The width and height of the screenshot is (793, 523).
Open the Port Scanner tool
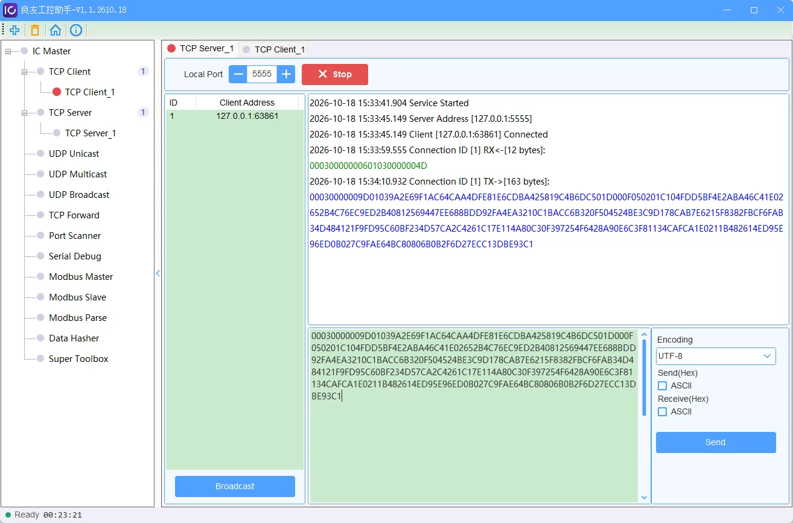pyautogui.click(x=75, y=236)
